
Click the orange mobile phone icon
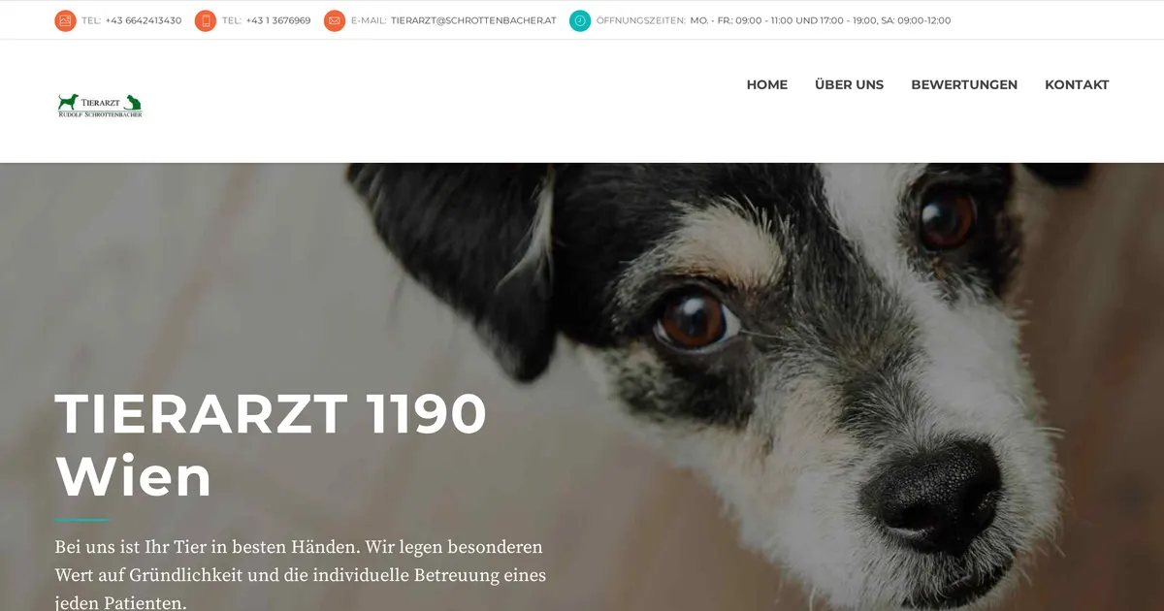(x=206, y=20)
